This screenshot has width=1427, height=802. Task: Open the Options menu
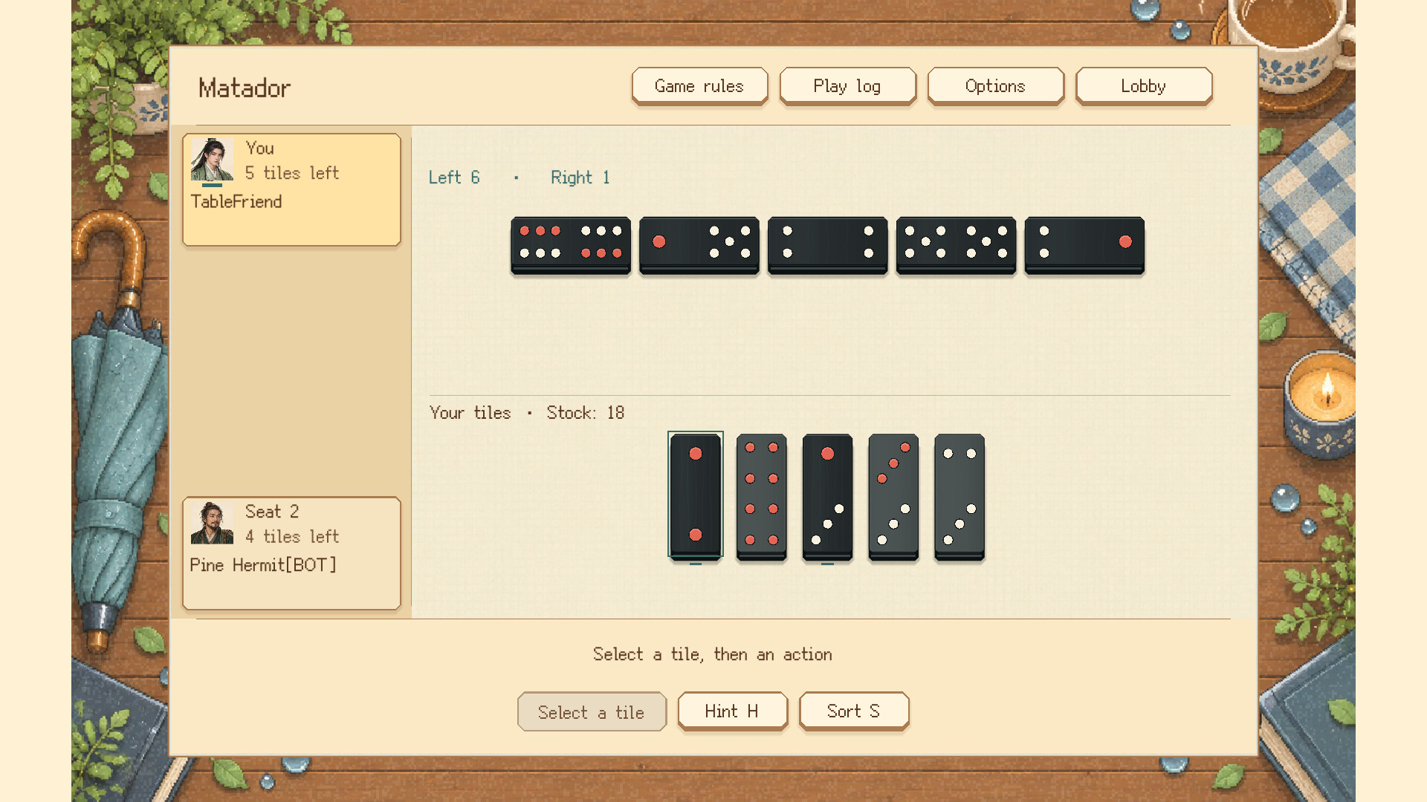(995, 86)
